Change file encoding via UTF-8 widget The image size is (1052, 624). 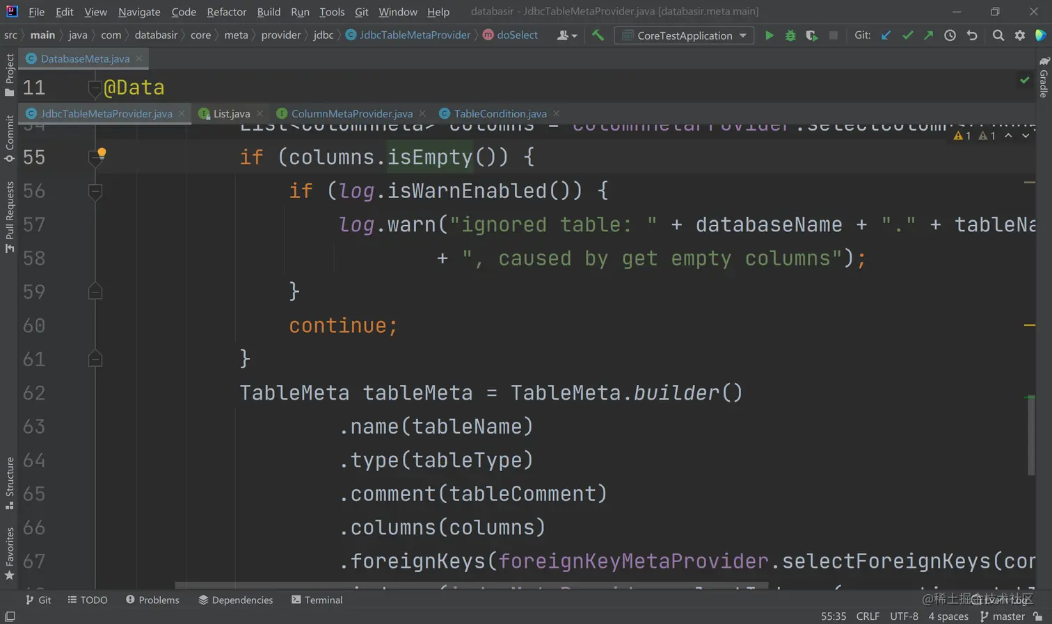pos(904,616)
